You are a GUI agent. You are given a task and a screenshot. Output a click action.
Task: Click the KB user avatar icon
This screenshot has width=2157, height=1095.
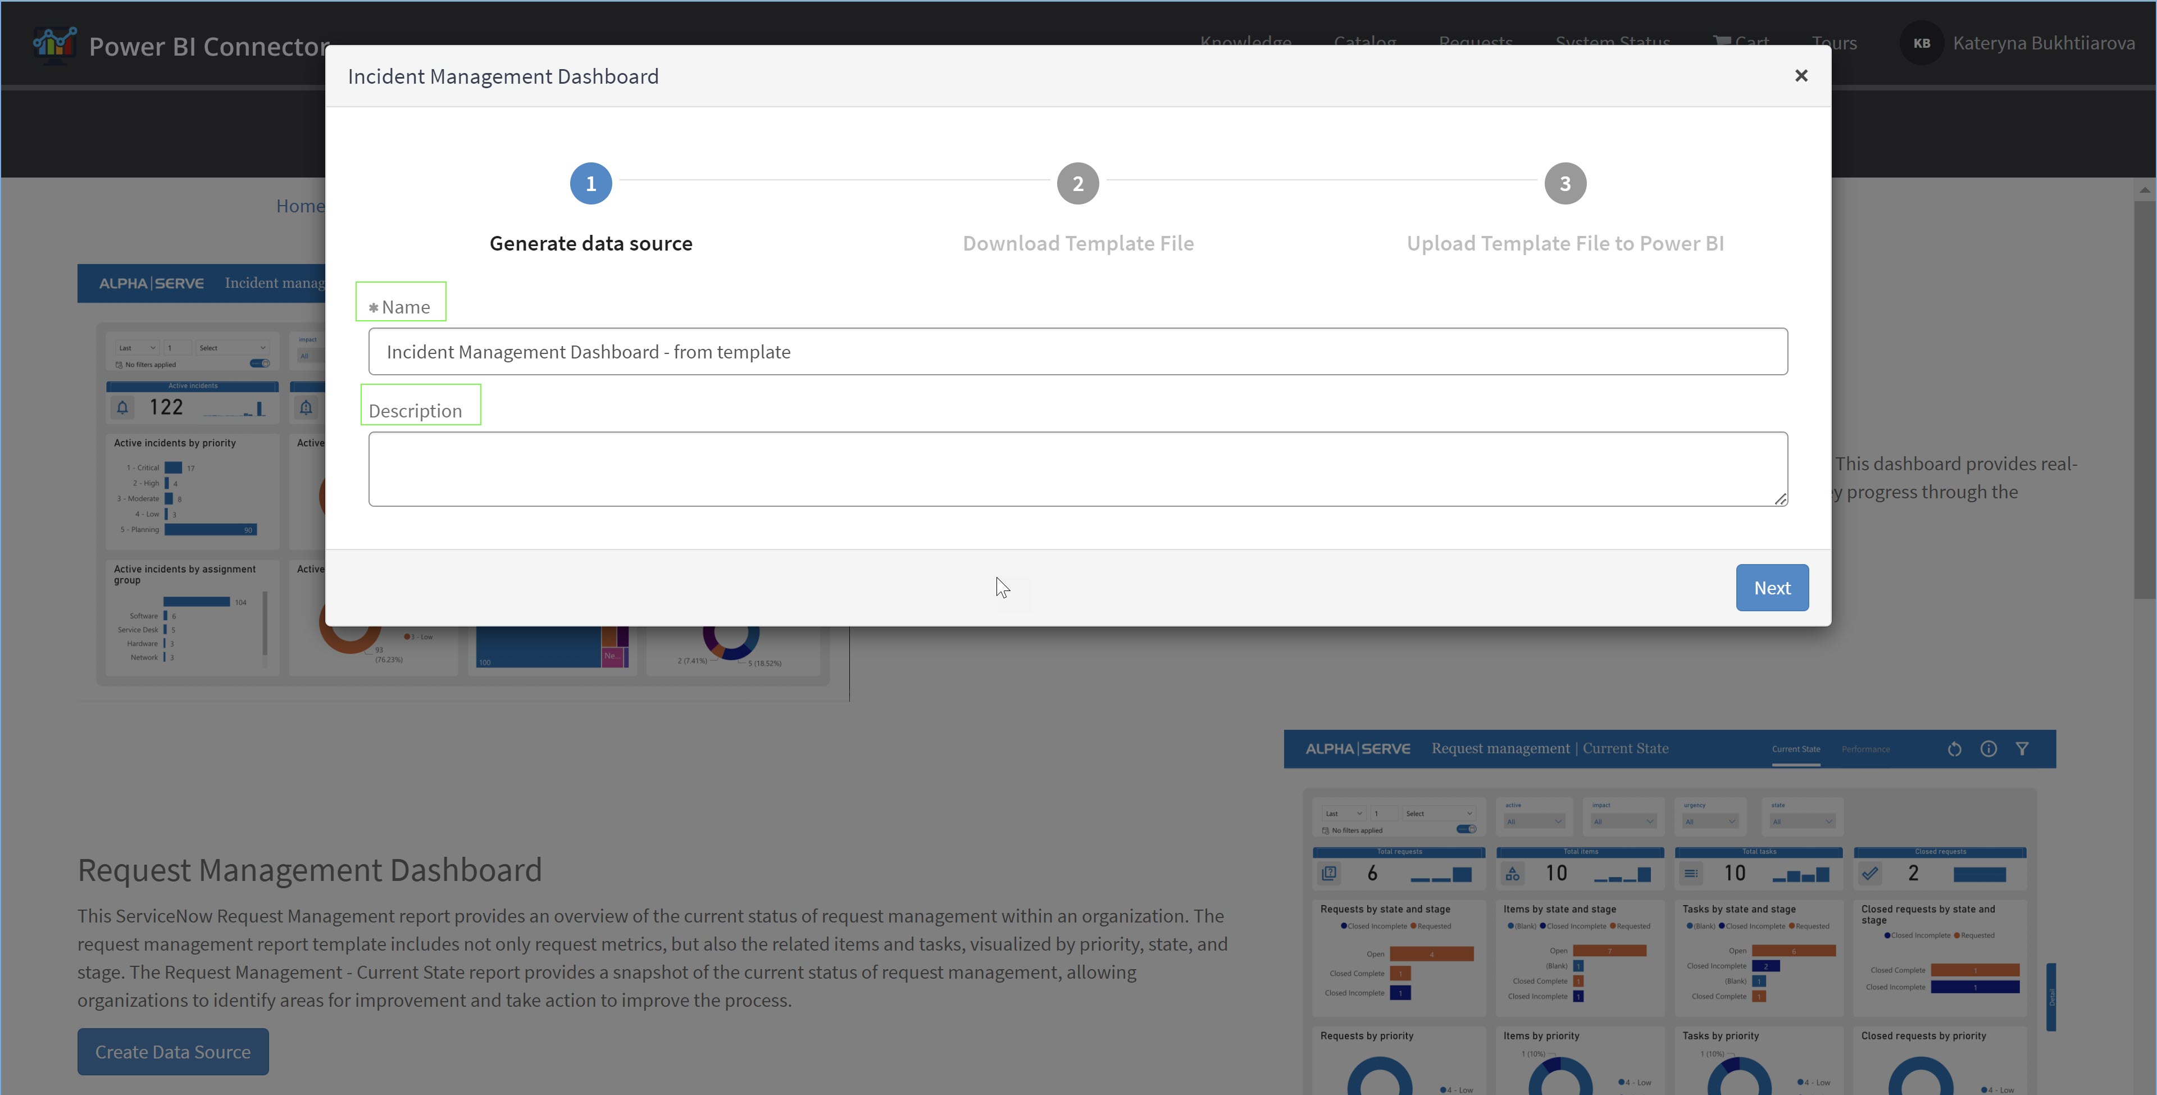[x=1921, y=43]
